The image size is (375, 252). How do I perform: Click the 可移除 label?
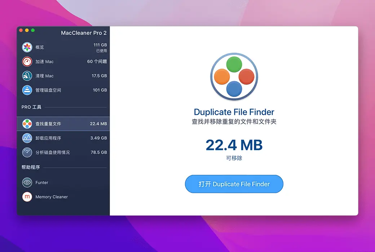coord(234,158)
